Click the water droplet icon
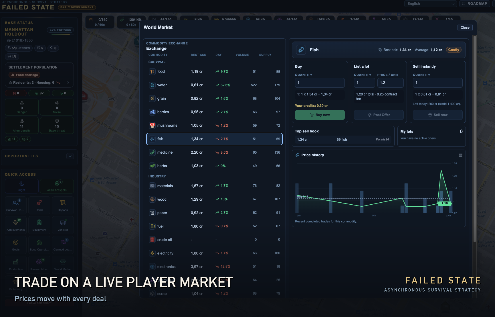Viewport: 495px width, 317px height. click(x=152, y=85)
